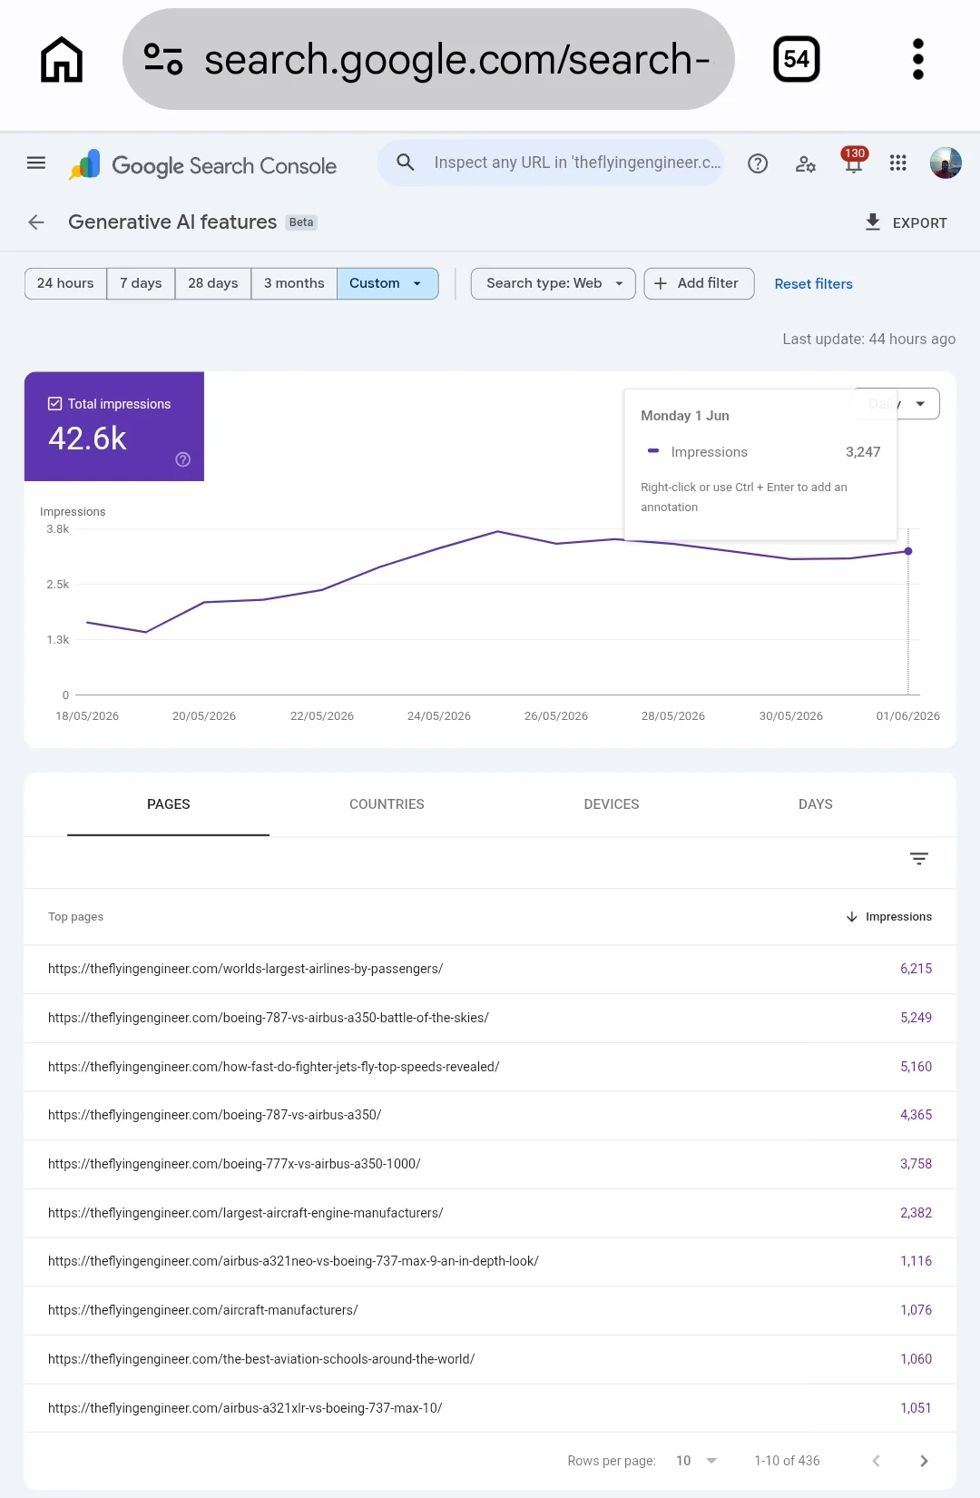Click the Export download icon
The width and height of the screenshot is (980, 1498).
[x=873, y=222]
